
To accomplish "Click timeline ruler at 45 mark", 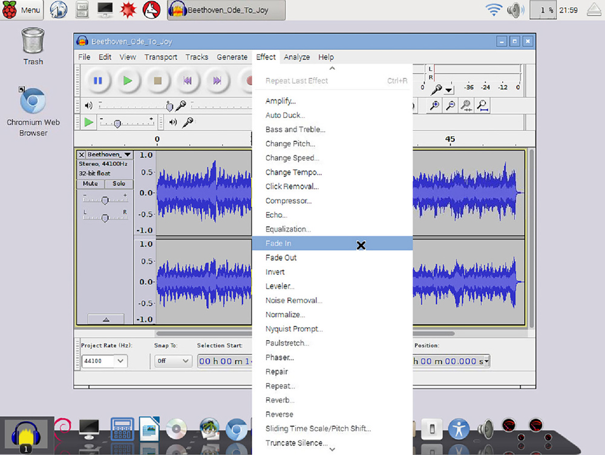I will click(450, 139).
